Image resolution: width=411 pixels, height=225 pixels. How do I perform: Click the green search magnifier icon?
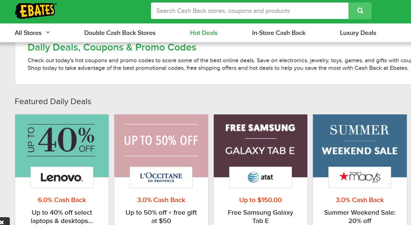[360, 11]
